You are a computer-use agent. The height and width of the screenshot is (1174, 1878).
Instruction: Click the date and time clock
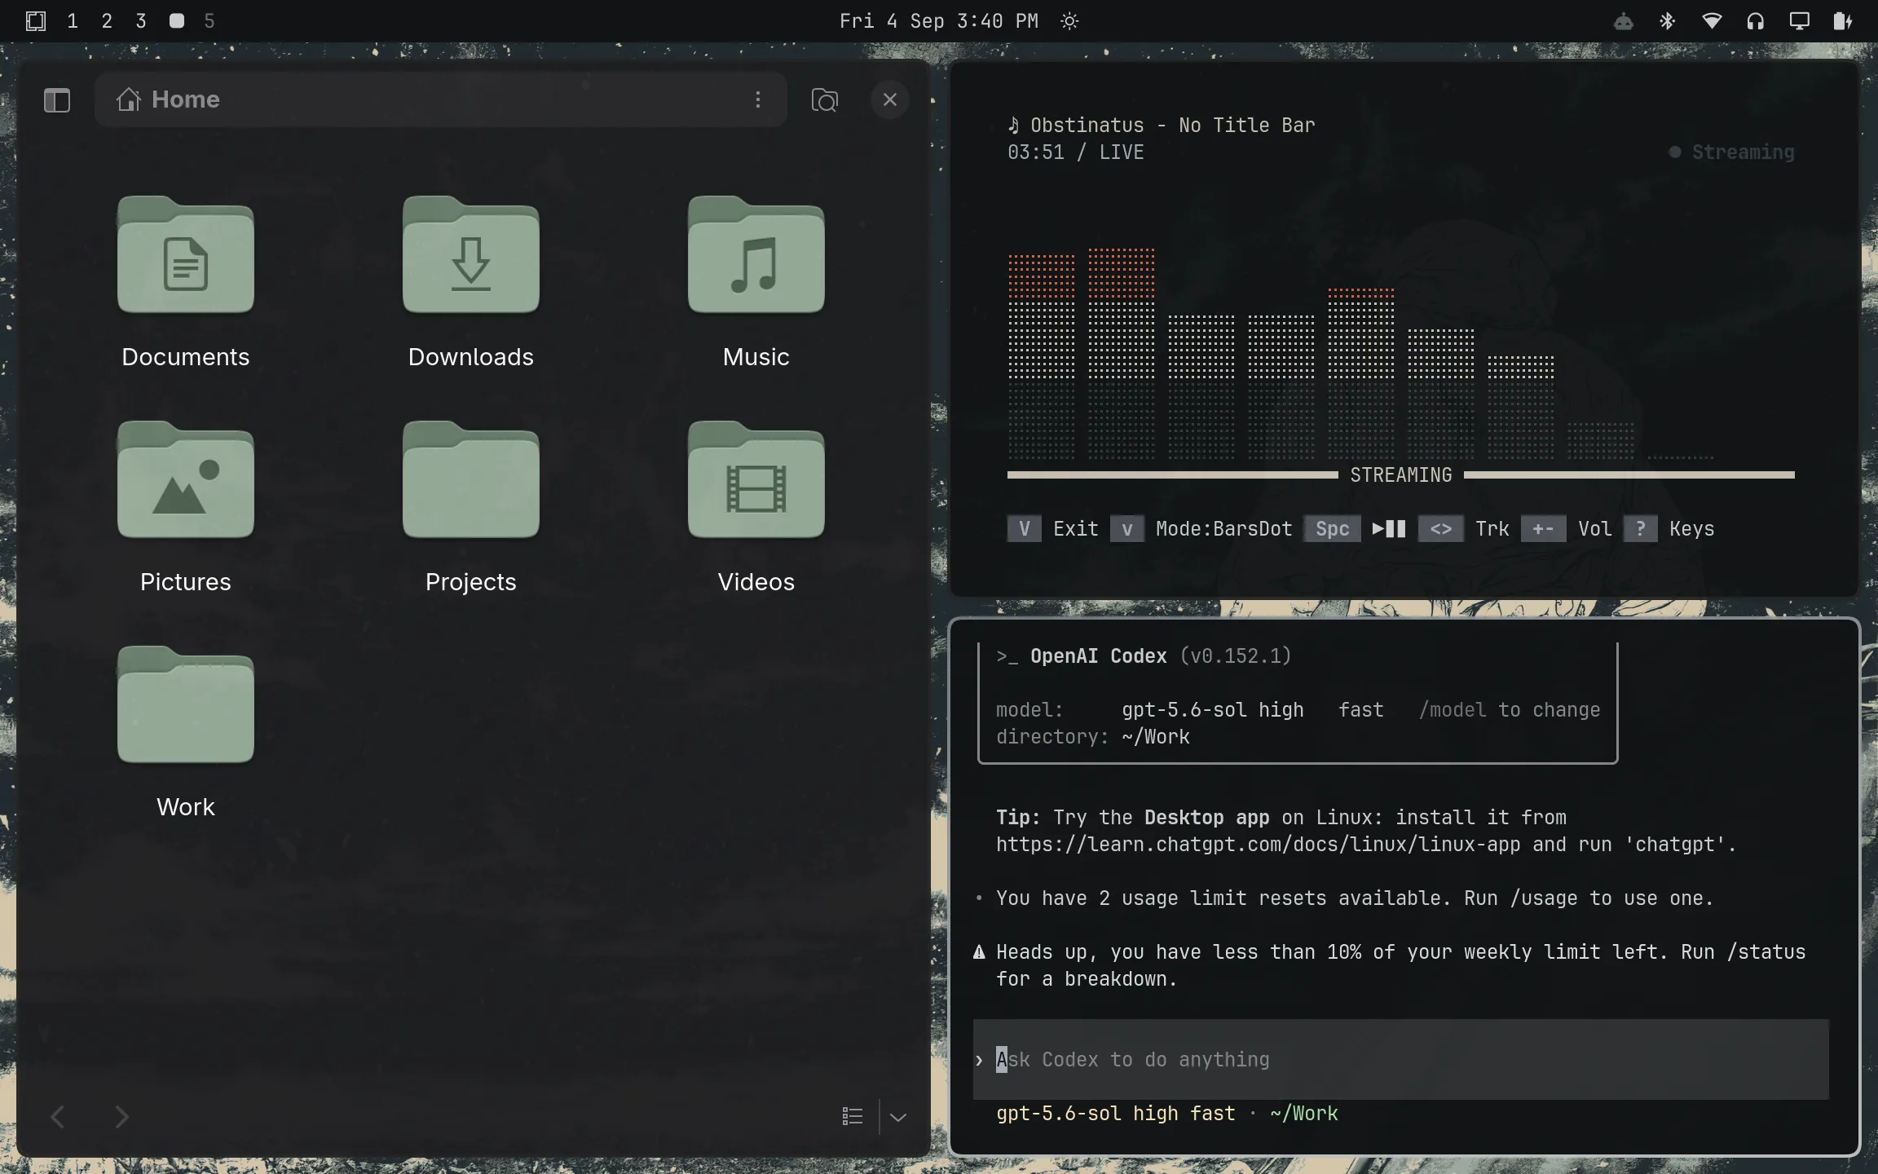pyautogui.click(x=939, y=21)
